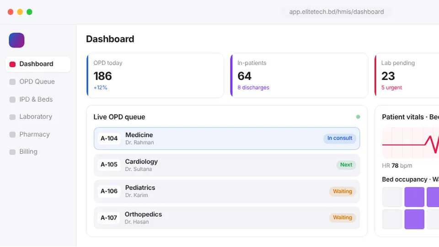The width and height of the screenshot is (439, 247).
Task: Click the A-104 token label
Action: [x=109, y=138]
